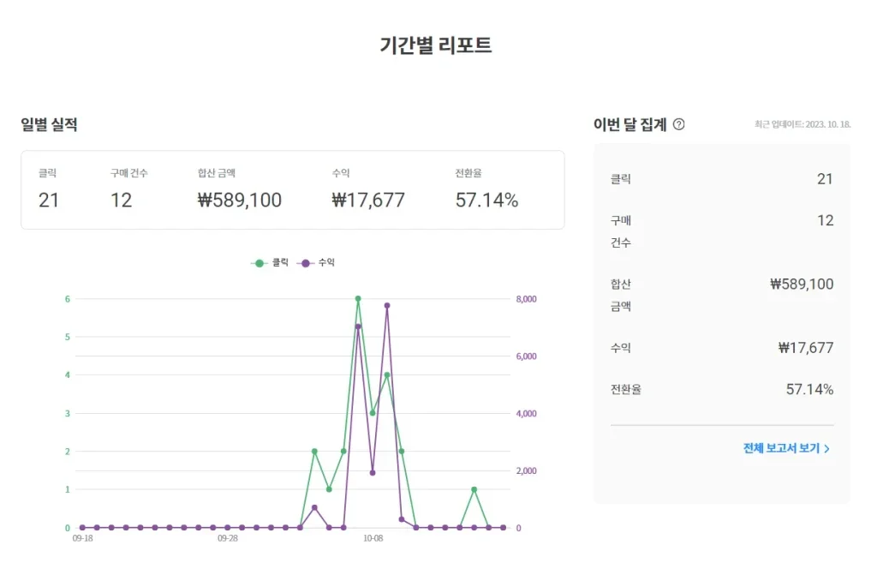Viewport: 877px width, 587px height.
Task: Open 전체 보고서 보기 link
Action: click(781, 448)
